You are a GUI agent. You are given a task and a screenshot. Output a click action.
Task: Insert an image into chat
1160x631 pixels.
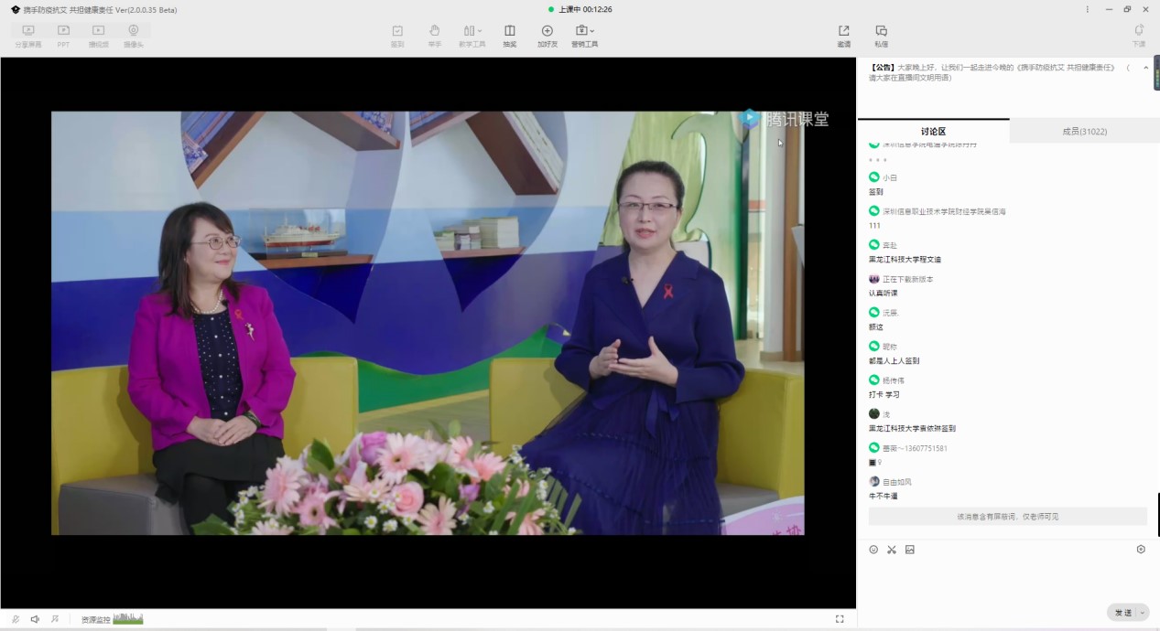pyautogui.click(x=910, y=550)
